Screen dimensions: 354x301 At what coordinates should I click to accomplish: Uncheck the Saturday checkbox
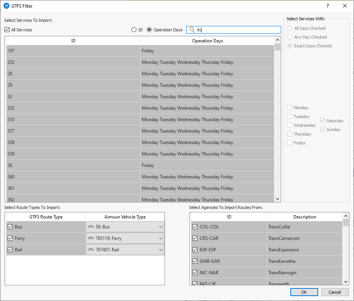tap(322, 120)
